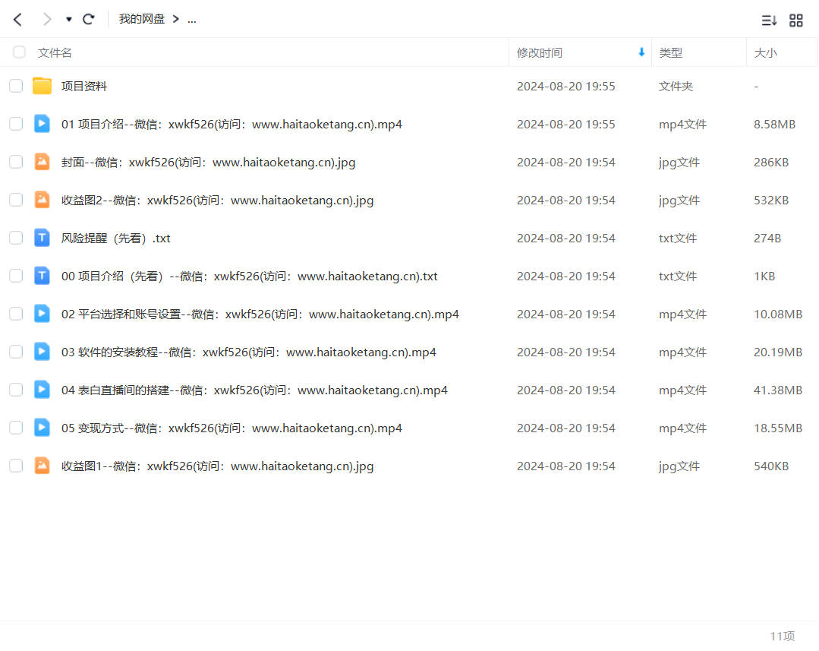Viewport: 819px width, 651px height.
Task: Open 收益图2 jpg file name
Action: tap(217, 201)
